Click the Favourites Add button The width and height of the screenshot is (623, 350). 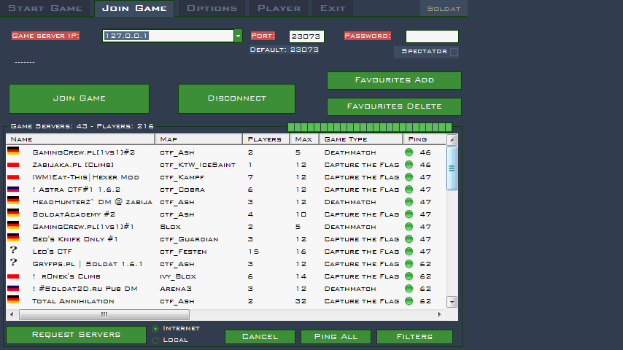pyautogui.click(x=394, y=80)
